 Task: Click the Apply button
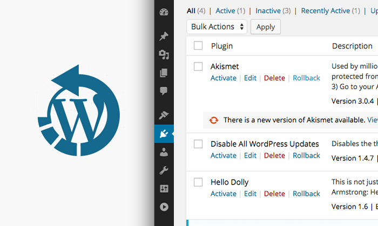coord(266,27)
